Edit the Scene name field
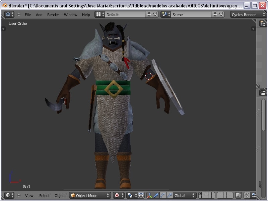 [191, 14]
